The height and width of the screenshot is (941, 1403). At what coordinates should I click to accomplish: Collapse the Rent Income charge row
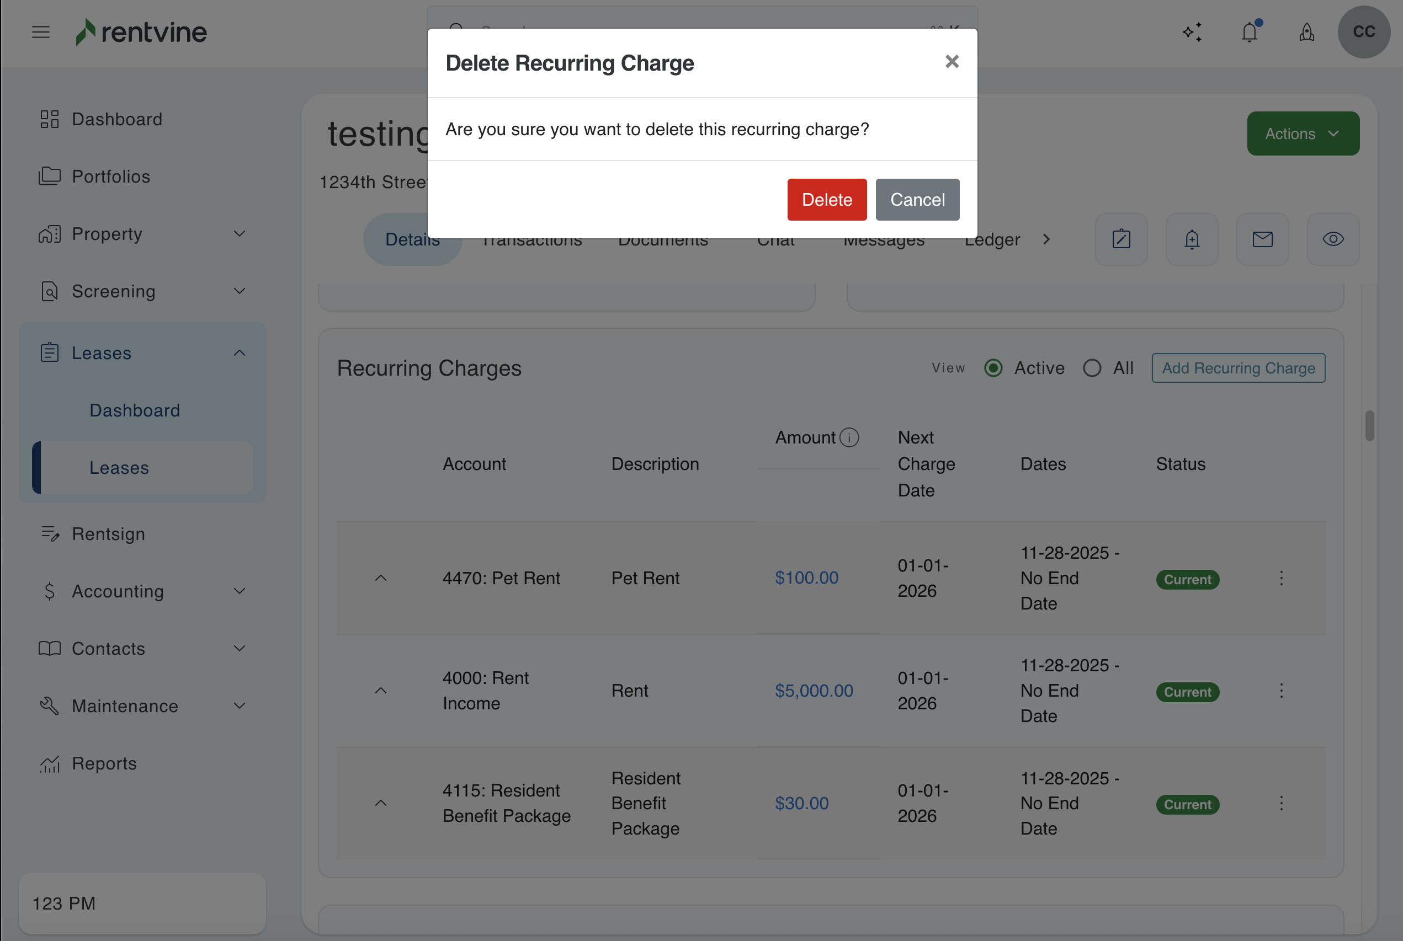pos(381,691)
